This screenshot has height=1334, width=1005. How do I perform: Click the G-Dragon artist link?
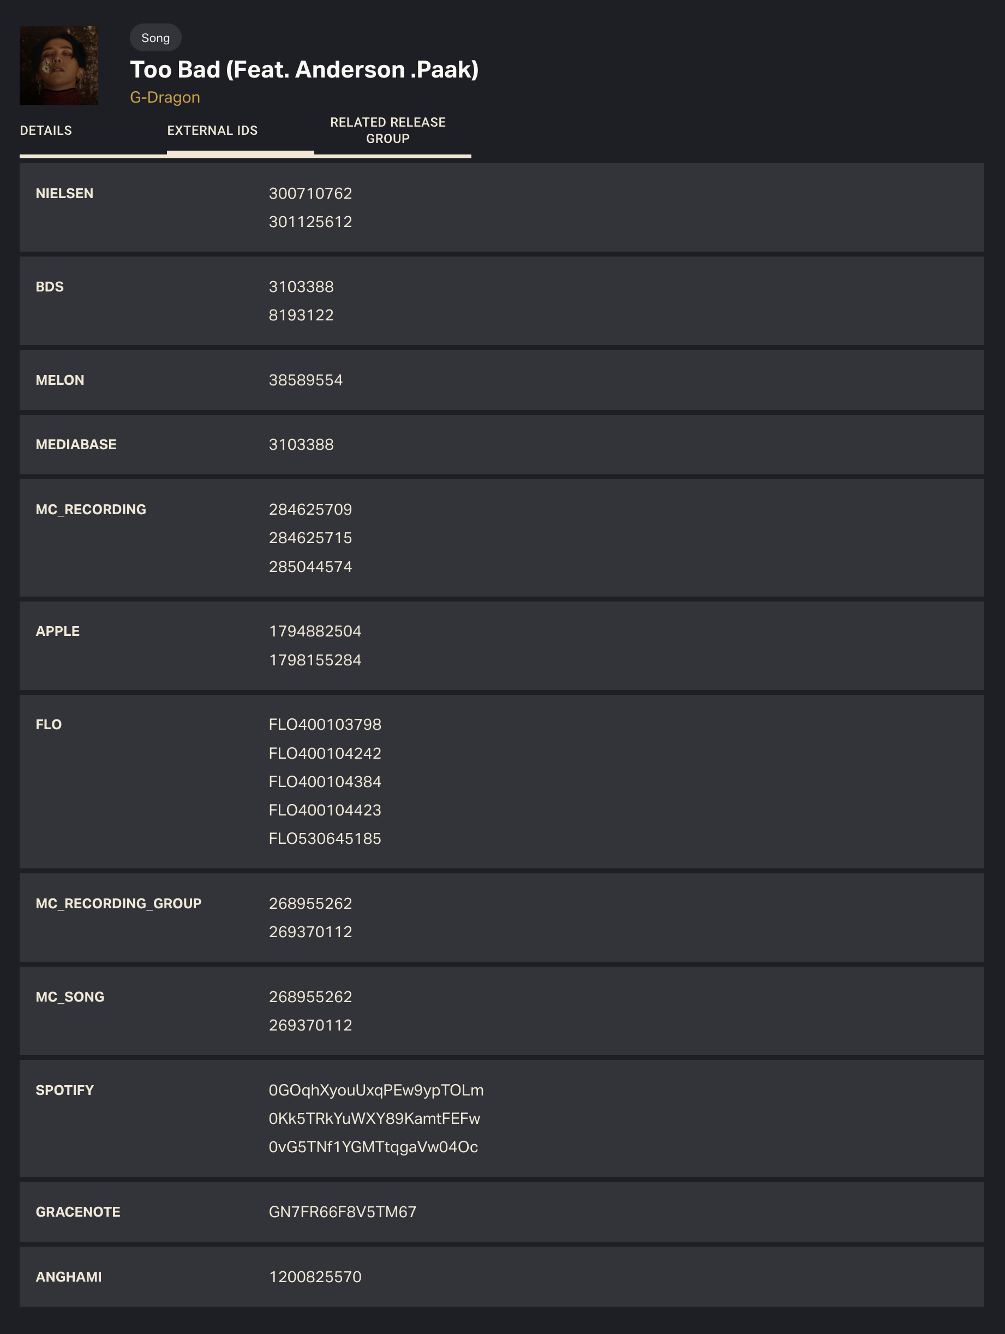(x=165, y=97)
